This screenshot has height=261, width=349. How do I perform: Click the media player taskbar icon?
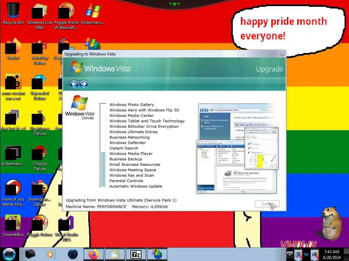[50, 254]
